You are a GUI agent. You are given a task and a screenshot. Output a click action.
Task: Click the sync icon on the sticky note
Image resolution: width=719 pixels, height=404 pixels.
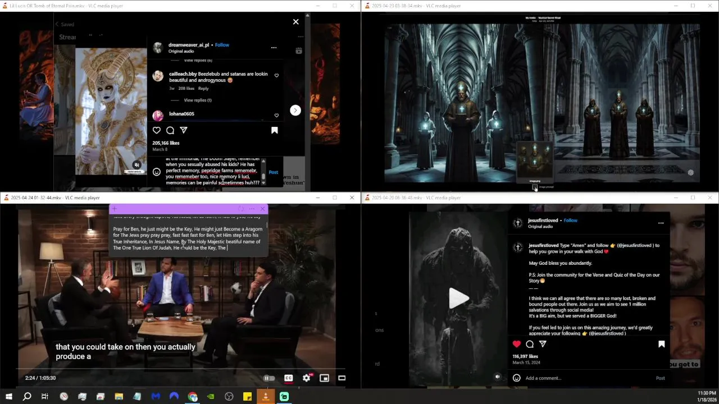241,209
